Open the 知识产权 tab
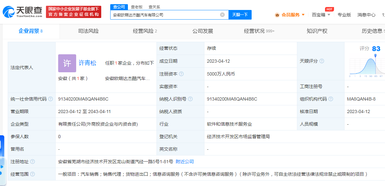The width and height of the screenshot is (385, 186). (x=317, y=31)
